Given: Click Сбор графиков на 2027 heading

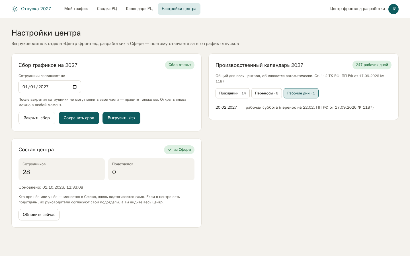Looking at the screenshot, I should 48,65.
